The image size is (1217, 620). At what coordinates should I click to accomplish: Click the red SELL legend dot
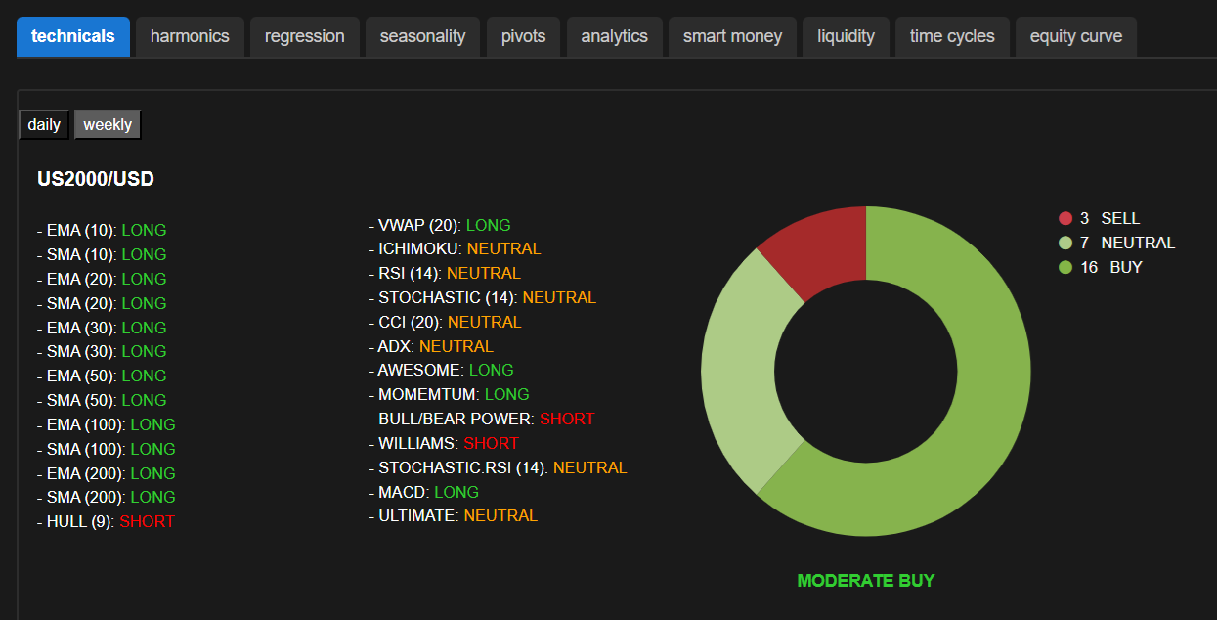(1065, 218)
